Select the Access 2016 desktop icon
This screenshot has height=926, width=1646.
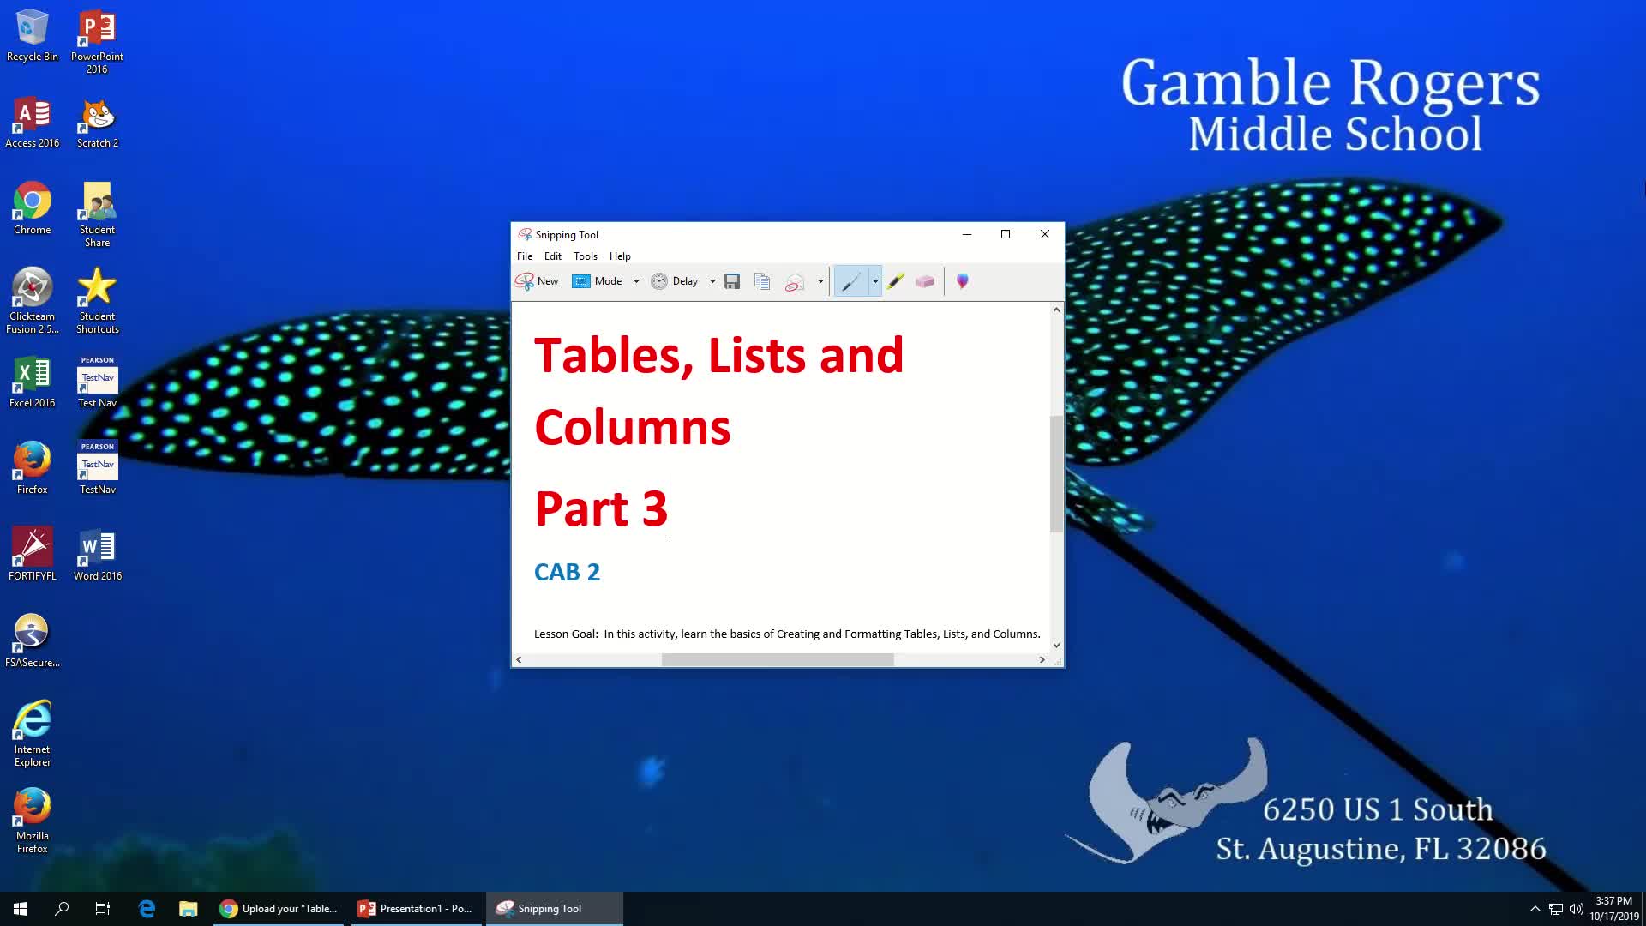[33, 122]
